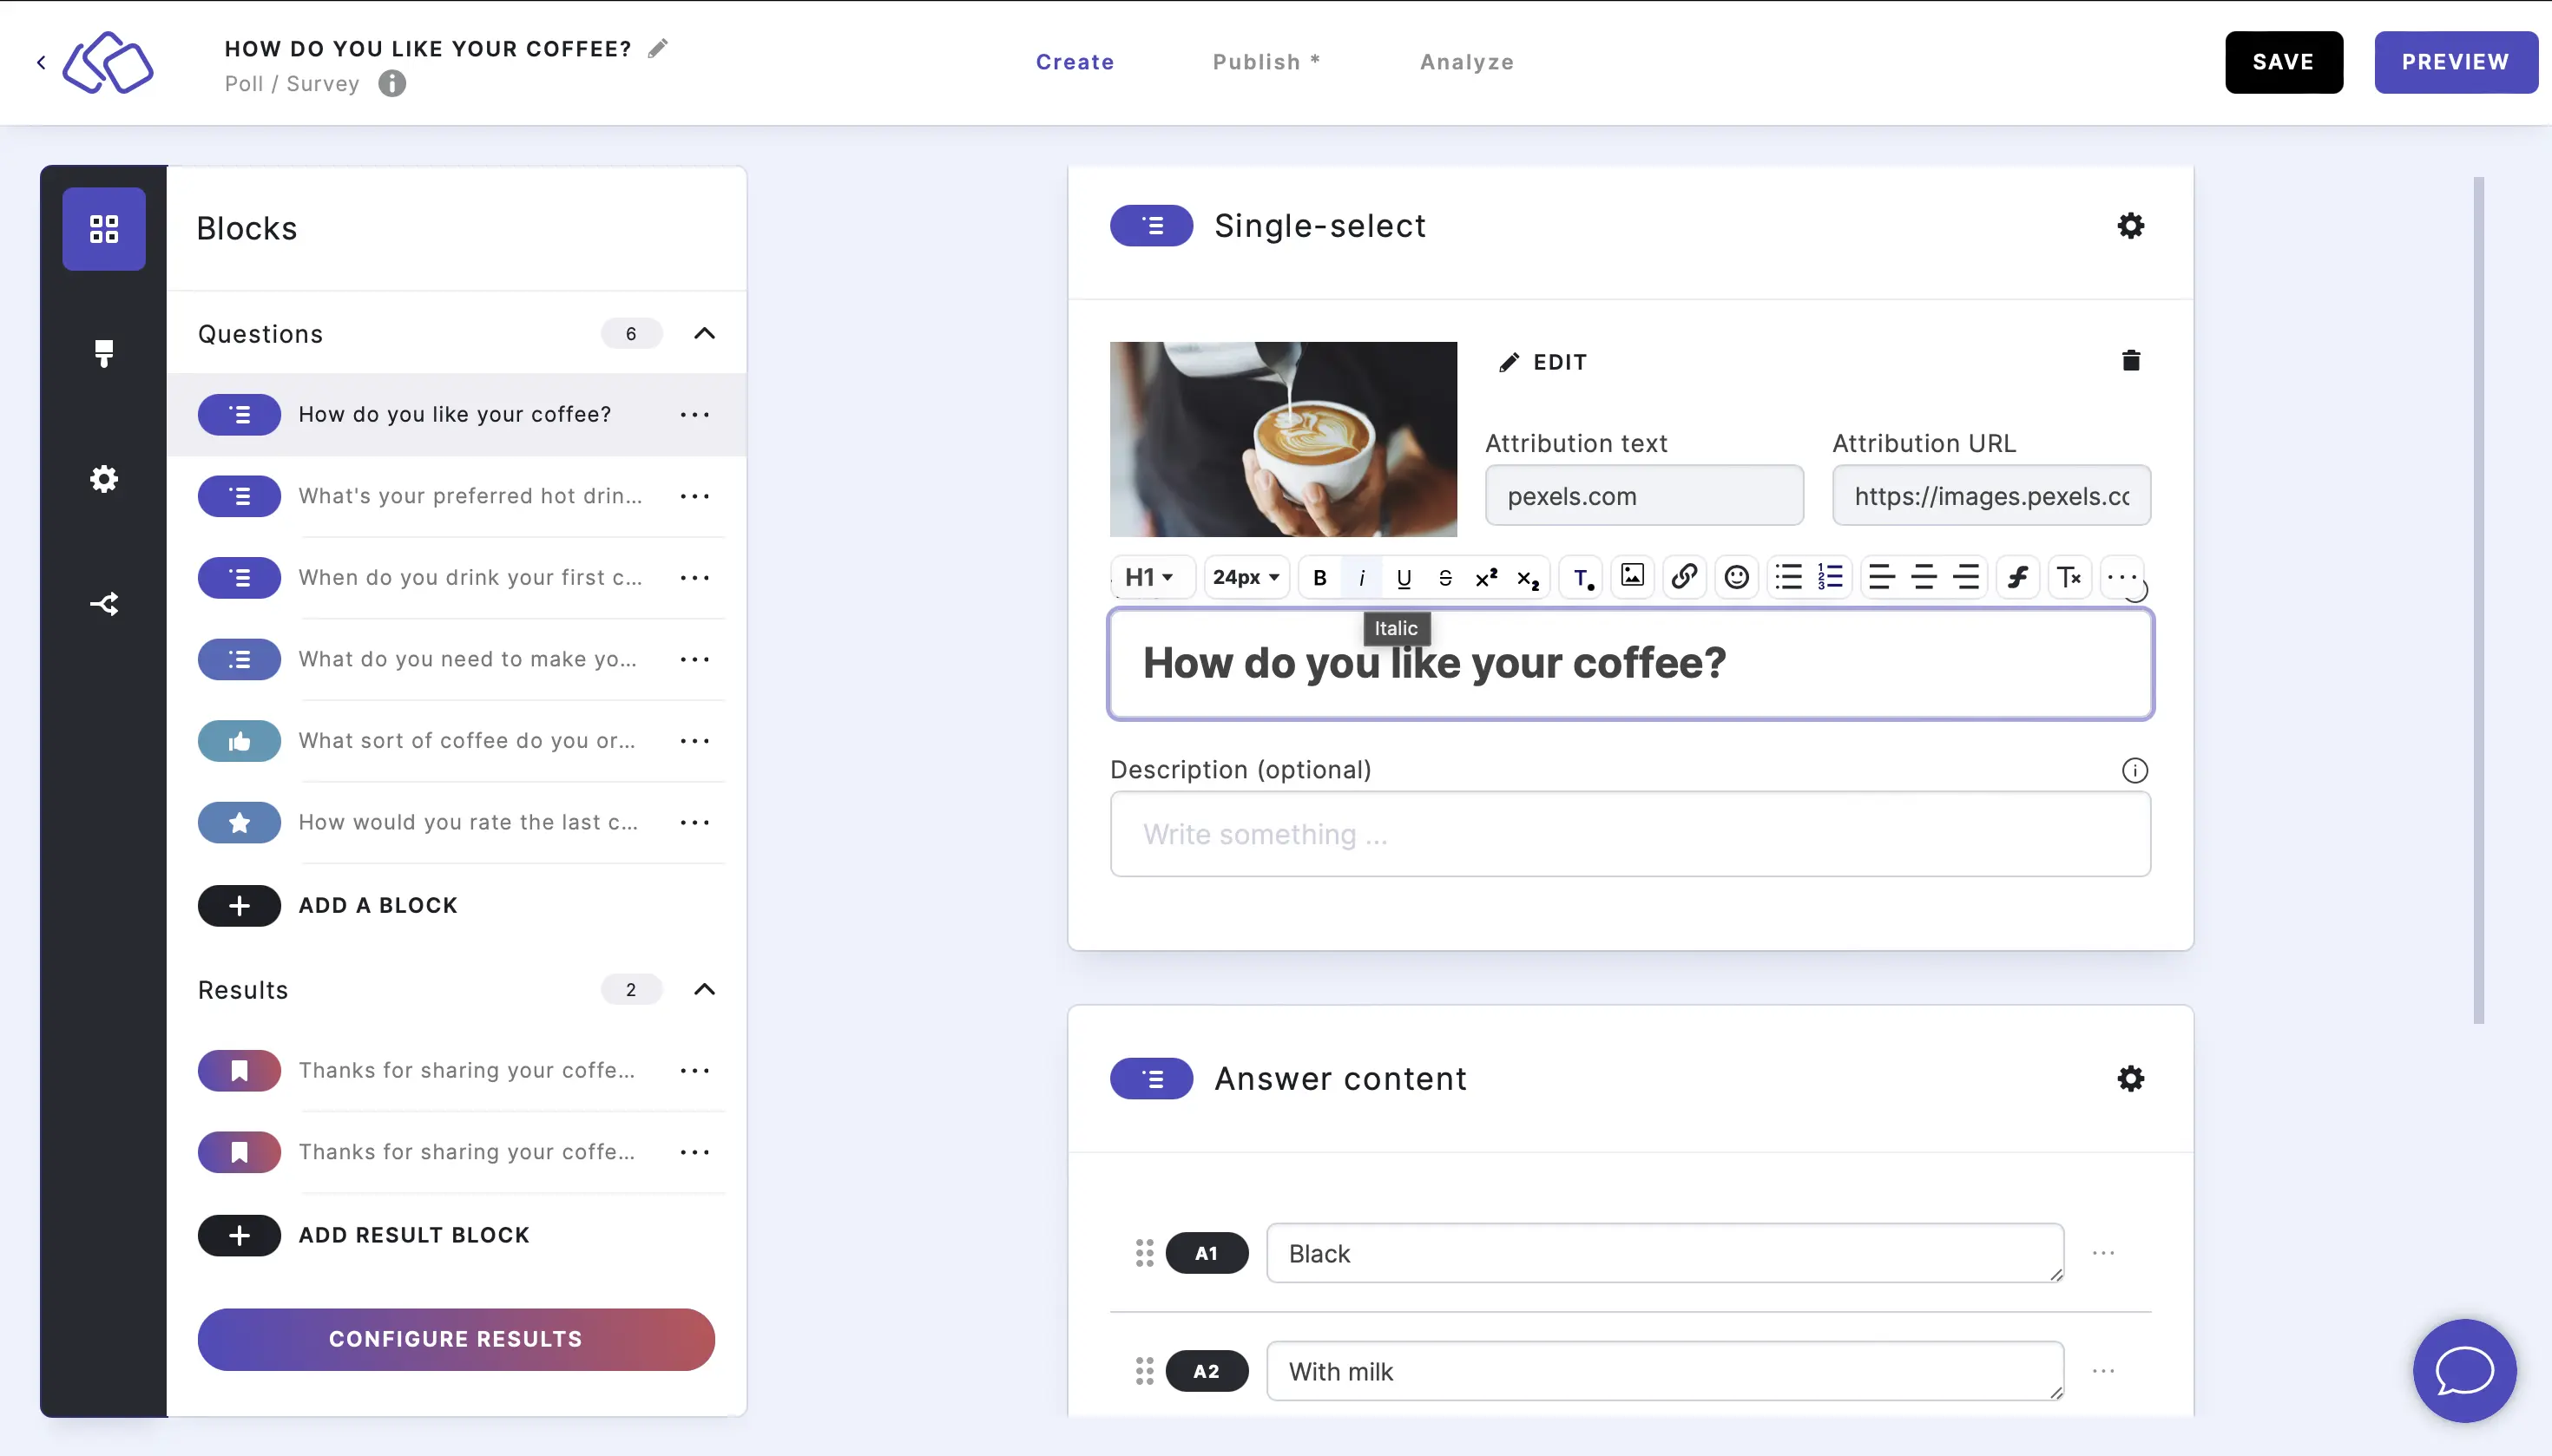
Task: Click the Bold formatting icon
Action: pyautogui.click(x=1319, y=576)
